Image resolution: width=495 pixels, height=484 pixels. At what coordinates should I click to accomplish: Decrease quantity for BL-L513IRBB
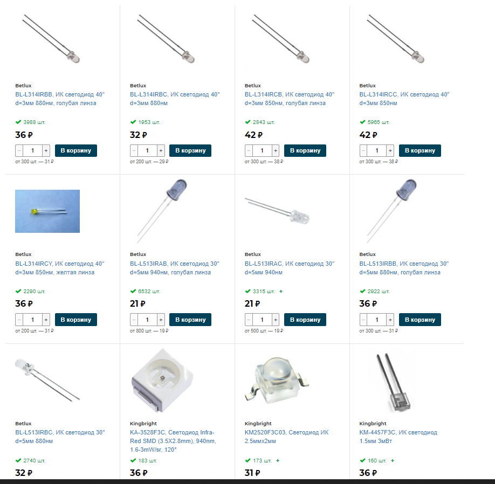(x=363, y=320)
